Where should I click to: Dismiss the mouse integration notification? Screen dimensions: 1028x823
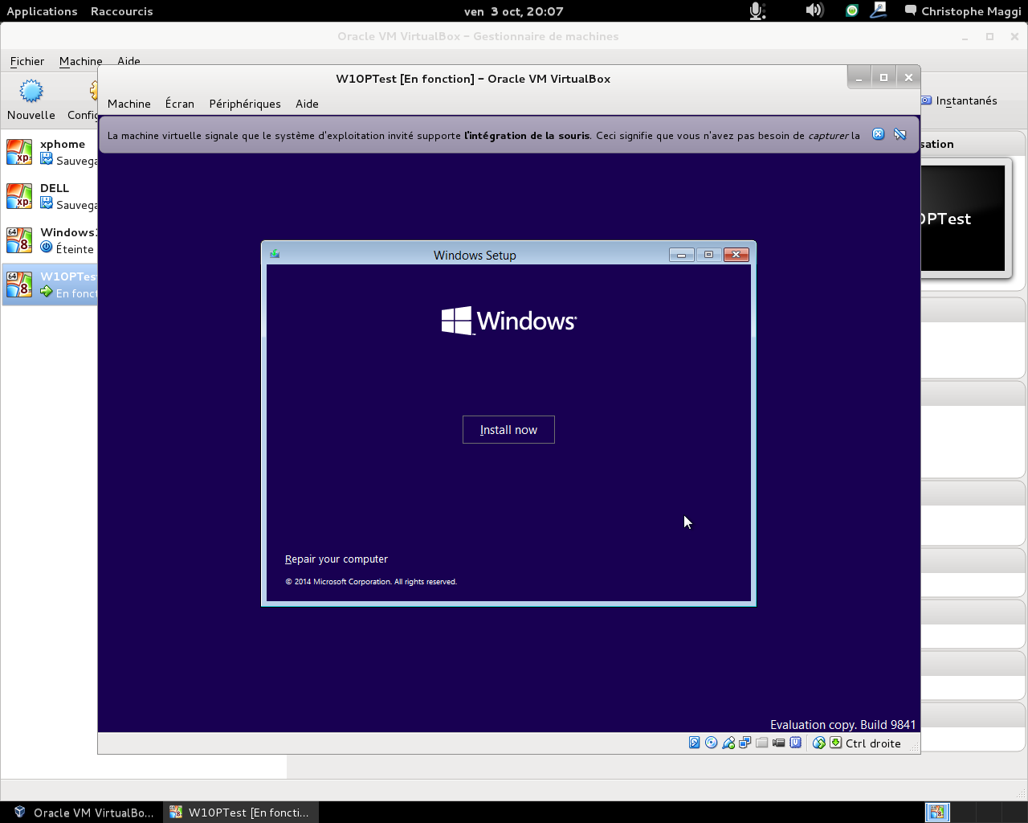(879, 134)
